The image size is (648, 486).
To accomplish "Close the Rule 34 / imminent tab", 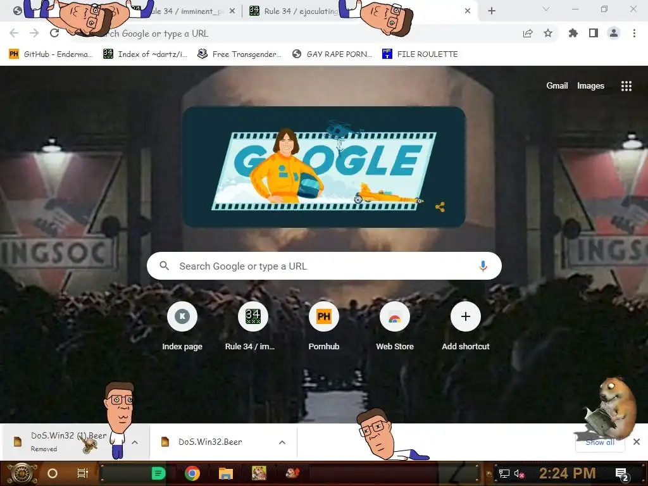I will point(232,11).
